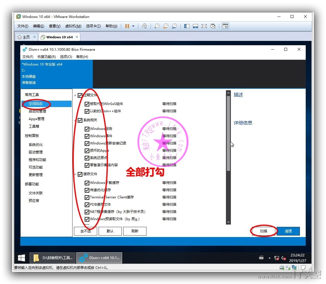The height and width of the screenshot is (284, 326).
Task: Click the console view icon in VMware toolbar
Action: point(225,26)
